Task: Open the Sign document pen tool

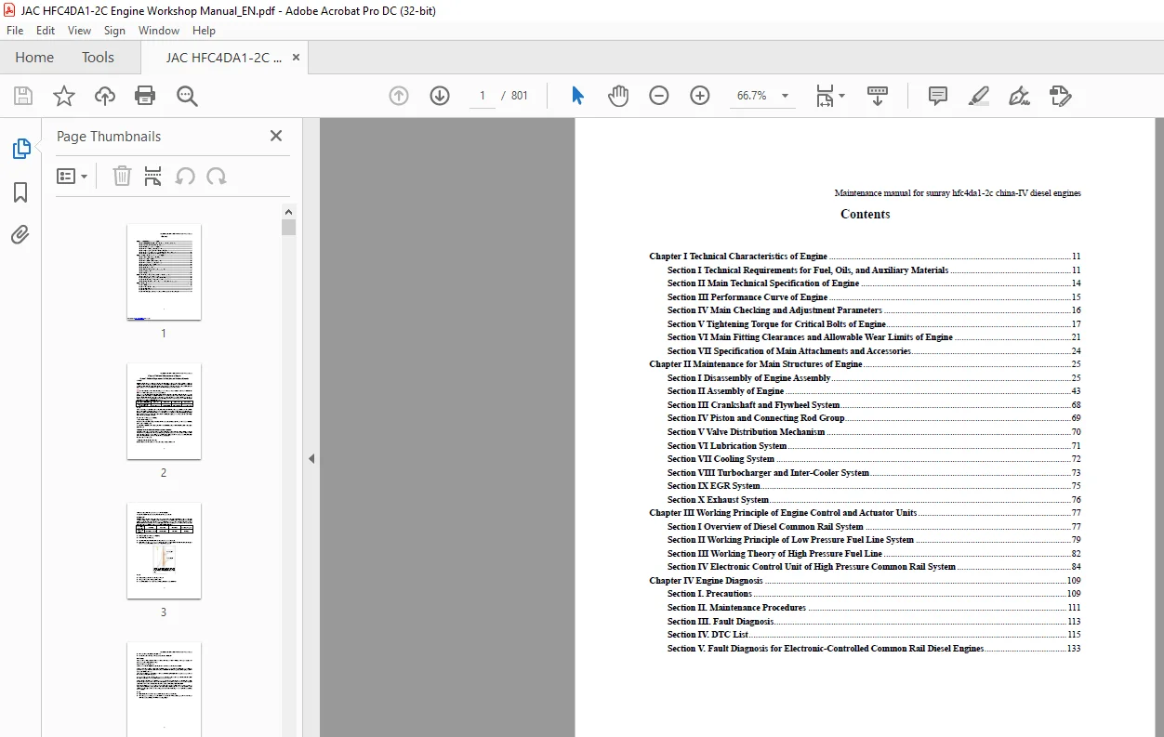Action: (1019, 96)
